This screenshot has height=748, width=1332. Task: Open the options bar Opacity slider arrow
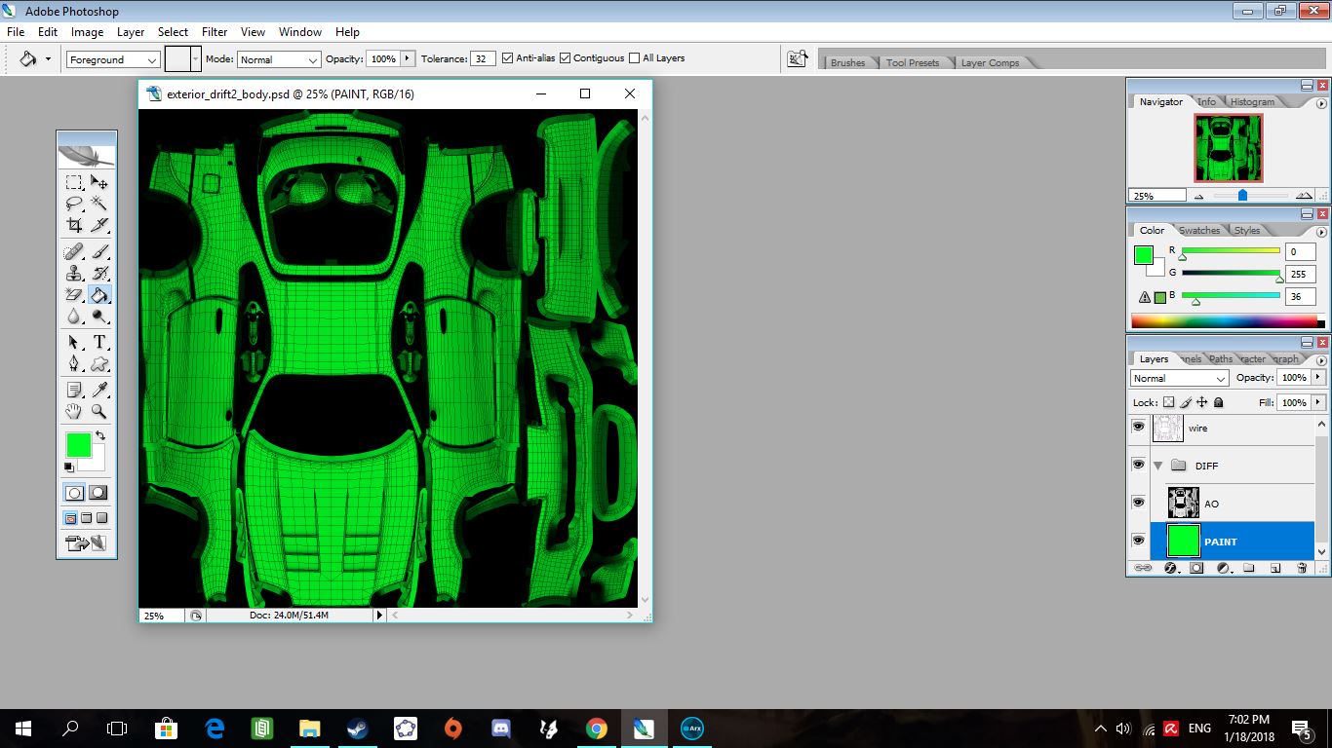click(x=408, y=58)
